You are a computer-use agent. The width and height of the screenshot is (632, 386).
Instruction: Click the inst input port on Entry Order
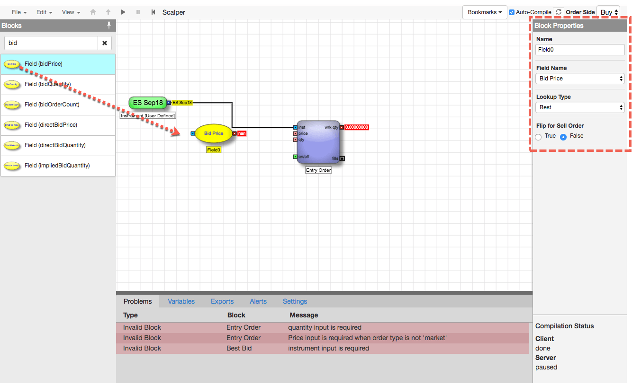coord(295,127)
